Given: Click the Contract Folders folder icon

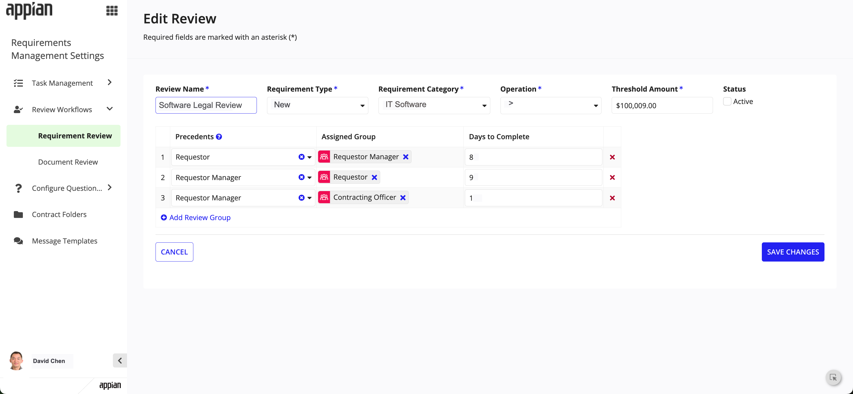Looking at the screenshot, I should [18, 214].
